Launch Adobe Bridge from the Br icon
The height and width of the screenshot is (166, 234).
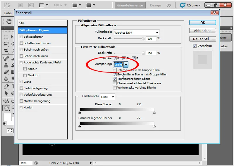(20, 5)
